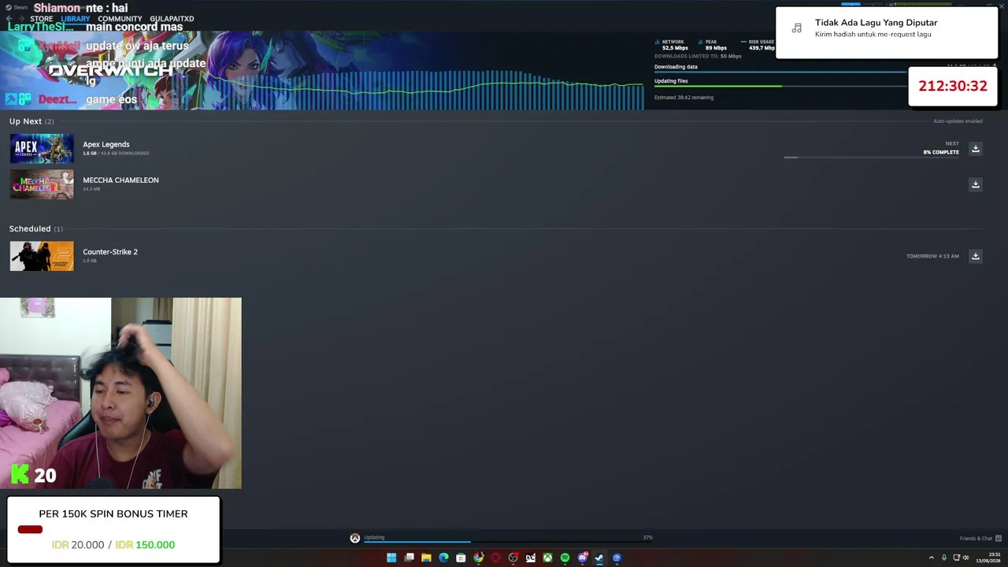Click the Overwatch icon in bottom download bar
1008x567 pixels.
355,538
